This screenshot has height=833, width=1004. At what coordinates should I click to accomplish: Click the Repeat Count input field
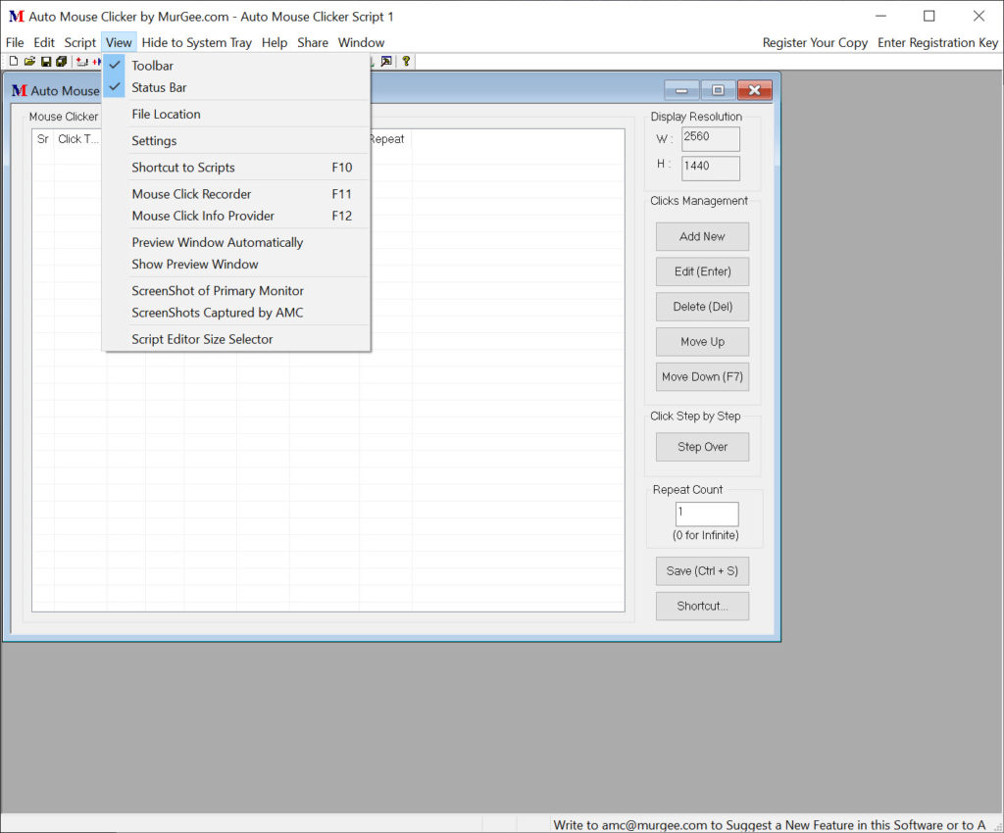tap(707, 514)
